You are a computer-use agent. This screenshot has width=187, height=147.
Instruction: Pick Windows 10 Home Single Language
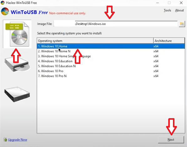(x=111, y=56)
